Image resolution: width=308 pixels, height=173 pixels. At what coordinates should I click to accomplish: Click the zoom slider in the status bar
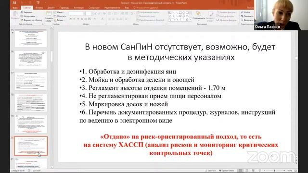click(x=274, y=171)
